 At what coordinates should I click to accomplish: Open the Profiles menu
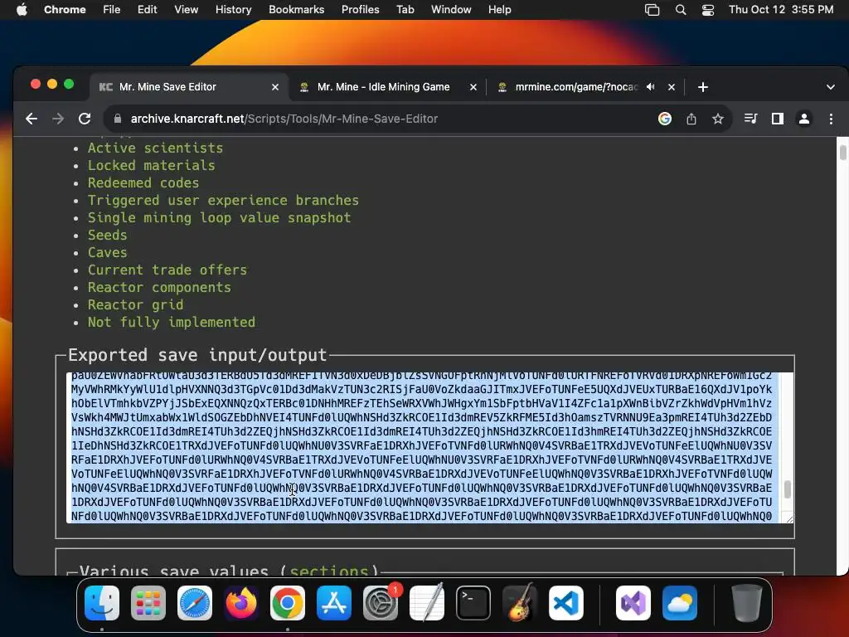point(360,10)
